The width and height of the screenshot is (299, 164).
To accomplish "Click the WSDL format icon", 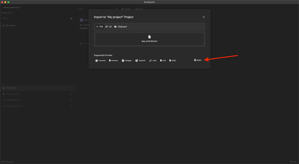I will 170,61.
